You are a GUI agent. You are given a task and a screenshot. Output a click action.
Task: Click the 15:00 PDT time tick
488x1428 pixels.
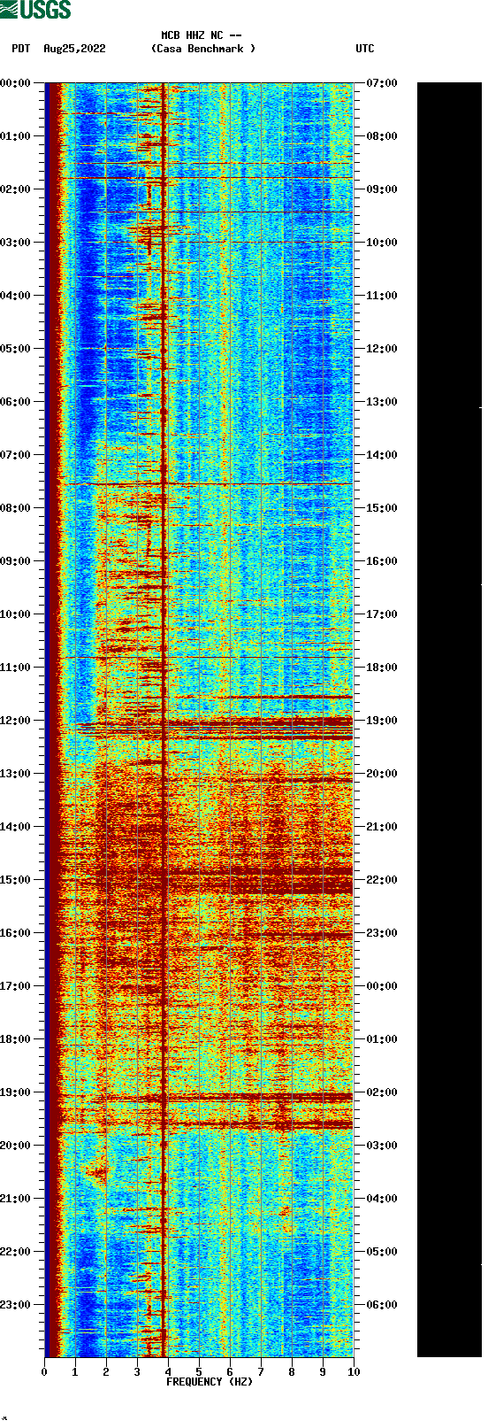(16, 880)
